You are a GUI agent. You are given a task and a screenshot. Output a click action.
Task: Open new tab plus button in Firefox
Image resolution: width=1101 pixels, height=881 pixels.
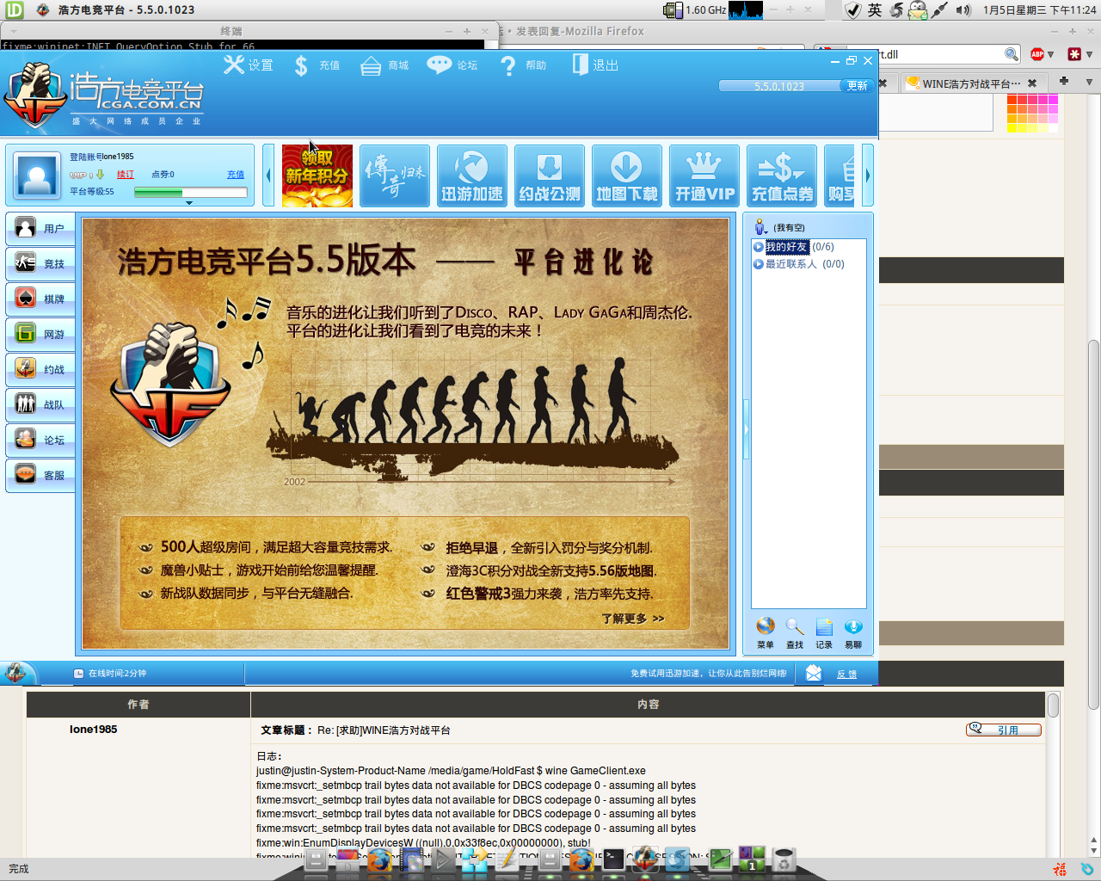pos(1064,81)
